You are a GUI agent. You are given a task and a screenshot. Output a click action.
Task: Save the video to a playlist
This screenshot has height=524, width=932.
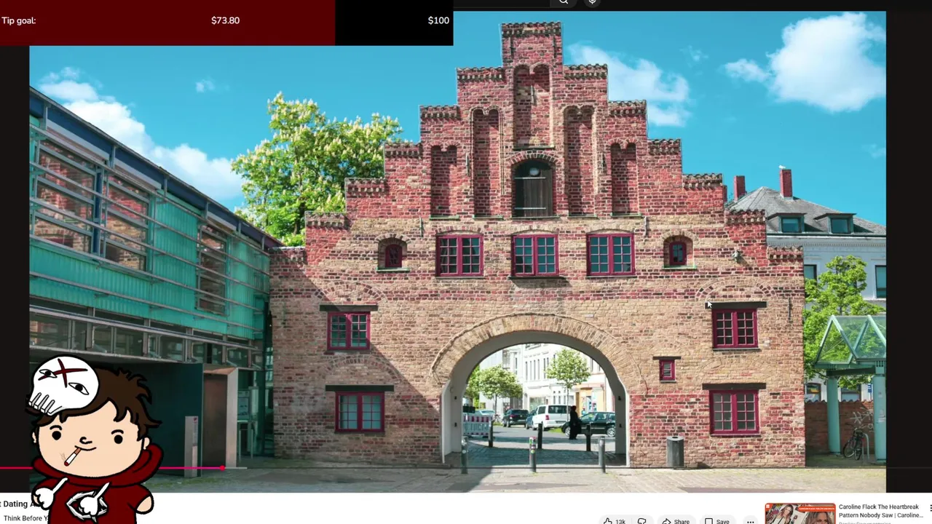pyautogui.click(x=716, y=520)
